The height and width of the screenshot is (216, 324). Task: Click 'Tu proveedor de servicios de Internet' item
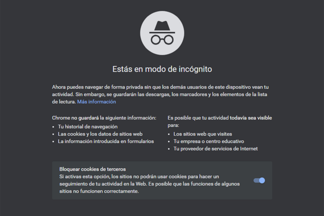coord(215,149)
